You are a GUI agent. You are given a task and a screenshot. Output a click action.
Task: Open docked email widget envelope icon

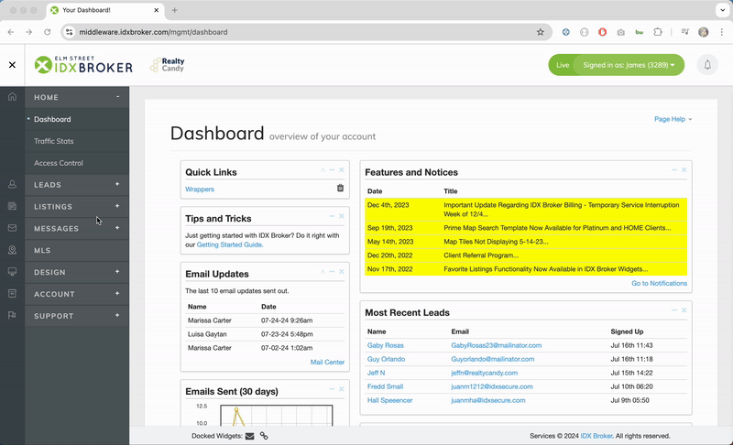point(249,436)
